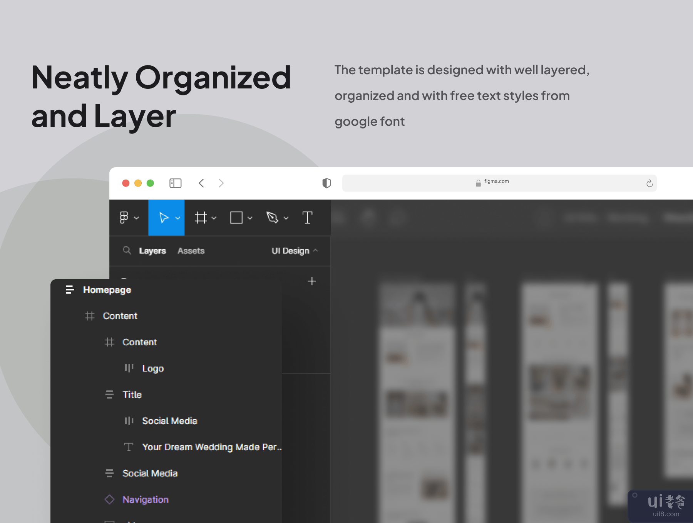Go back in browser history
This screenshot has height=523, width=693.
(201, 183)
